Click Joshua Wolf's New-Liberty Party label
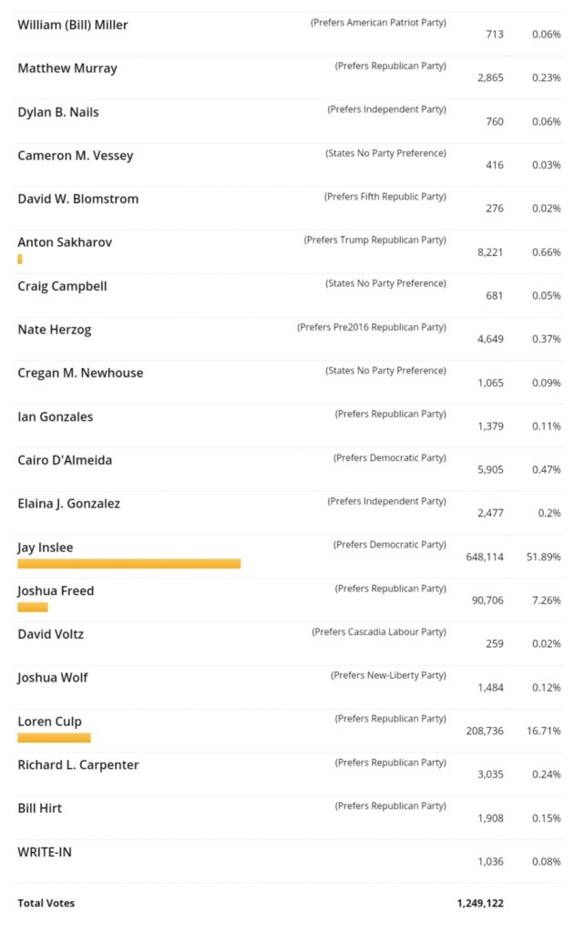The height and width of the screenshot is (933, 584). [x=388, y=675]
